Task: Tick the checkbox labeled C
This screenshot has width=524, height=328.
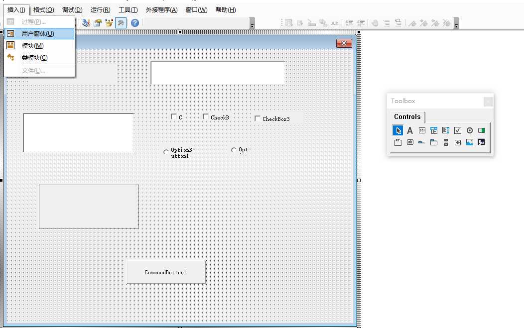Action: pyautogui.click(x=174, y=116)
